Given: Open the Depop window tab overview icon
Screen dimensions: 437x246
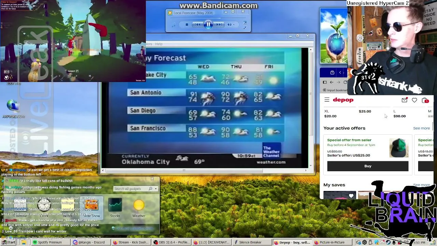Looking at the screenshot, I should [332, 72].
